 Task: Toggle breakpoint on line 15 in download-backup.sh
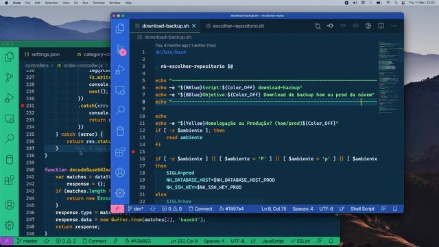133,152
